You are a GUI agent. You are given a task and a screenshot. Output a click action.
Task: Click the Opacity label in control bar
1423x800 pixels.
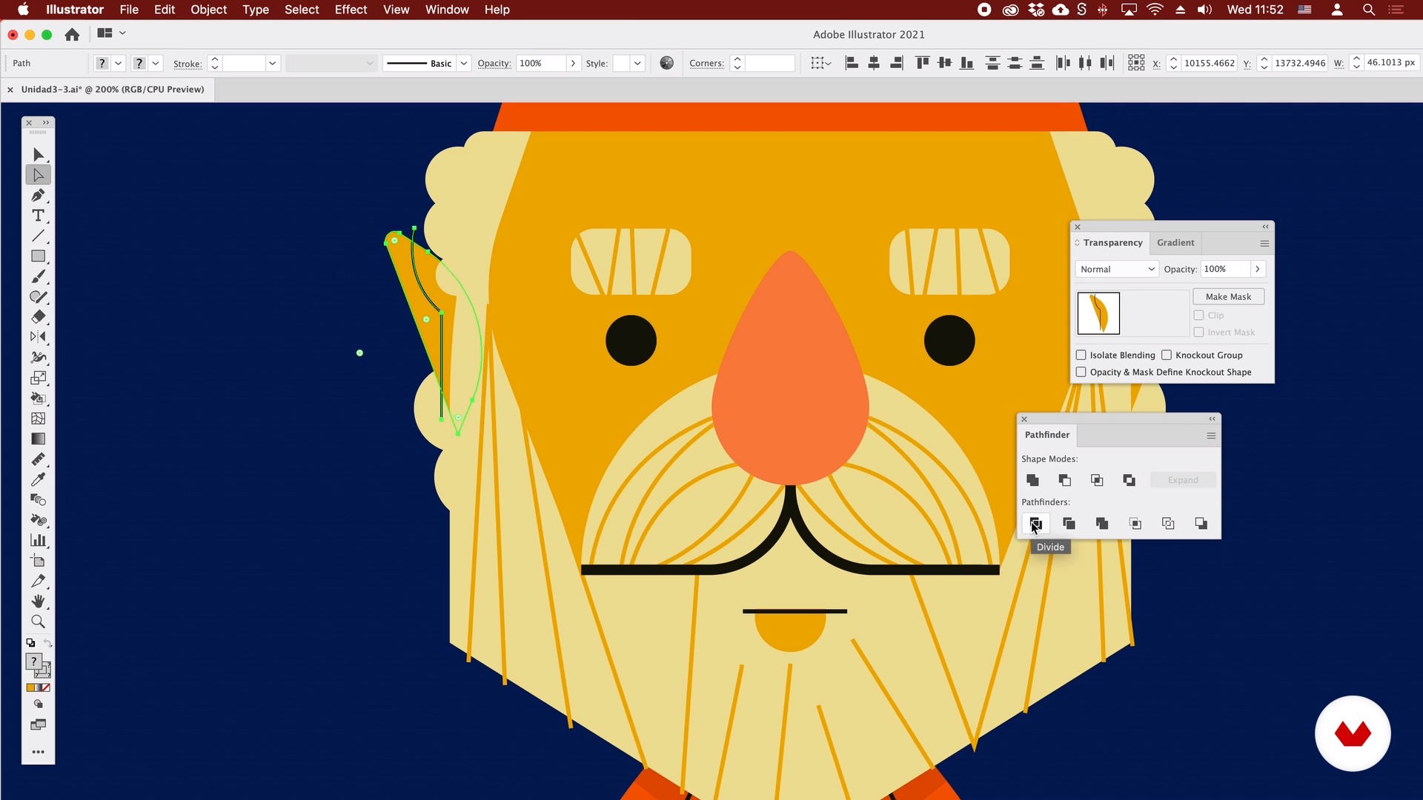tap(494, 63)
